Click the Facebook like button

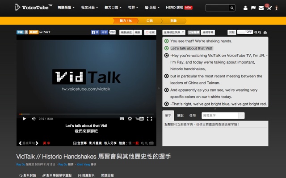point(95,32)
